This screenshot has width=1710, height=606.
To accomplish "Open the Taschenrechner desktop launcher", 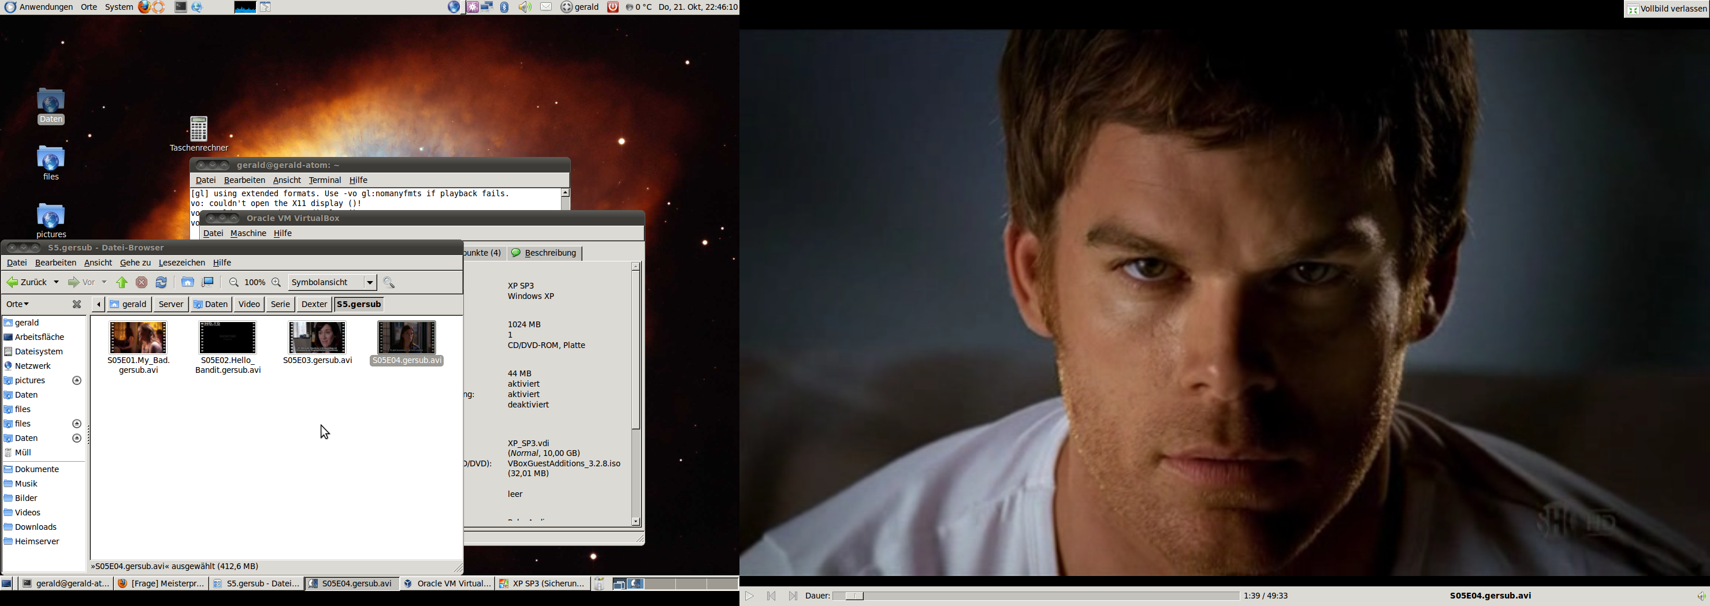I will [x=199, y=134].
